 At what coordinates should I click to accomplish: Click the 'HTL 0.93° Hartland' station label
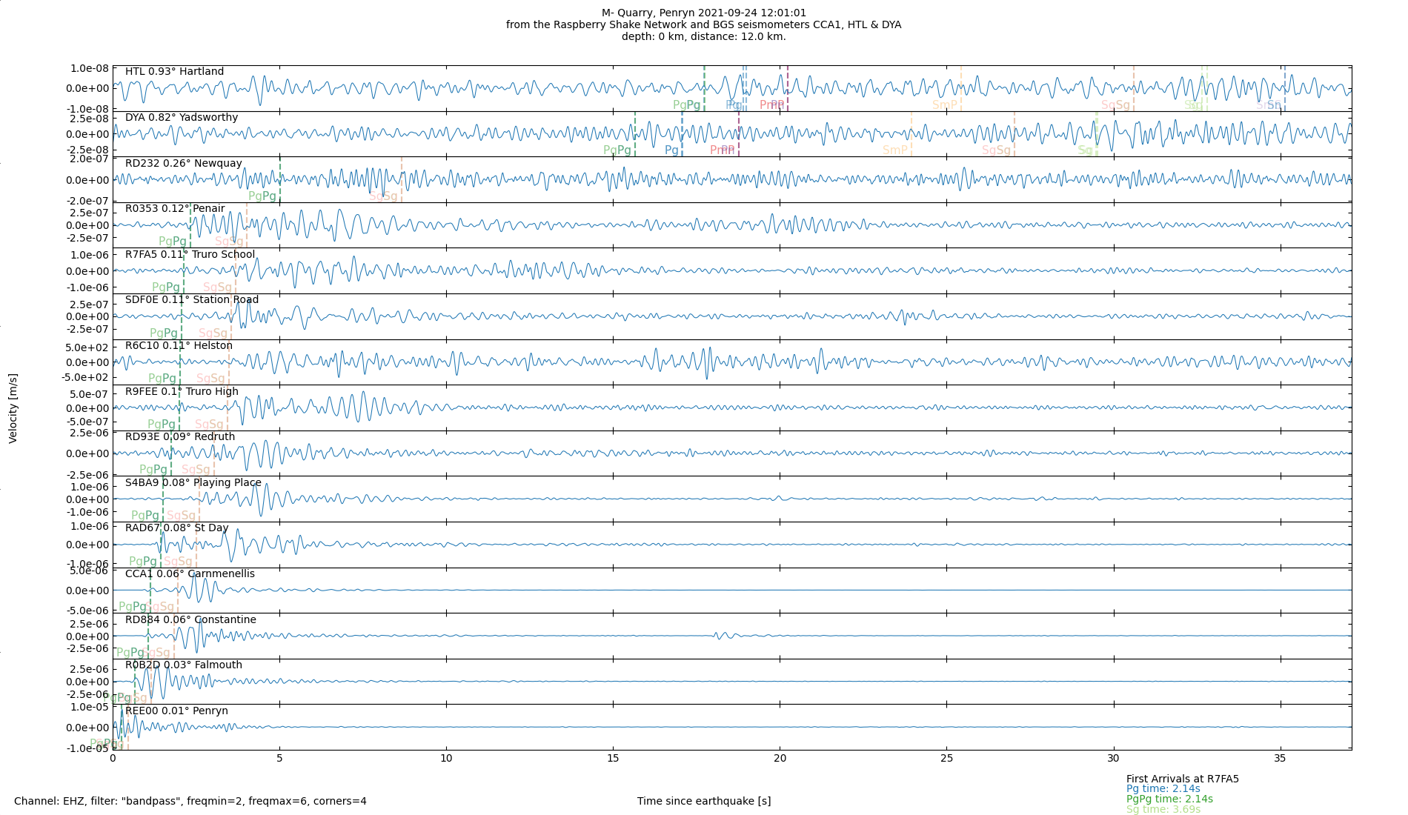tap(174, 71)
